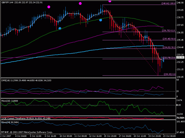The height and width of the screenshot is (138, 185).
Task: Click the blue dot near 12 Oct 16:00
Action: click(101, 20)
